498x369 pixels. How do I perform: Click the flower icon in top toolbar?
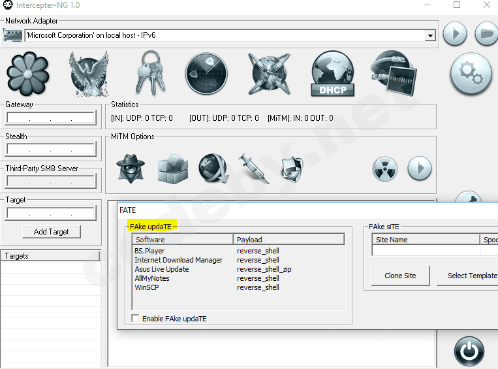pyautogui.click(x=27, y=73)
